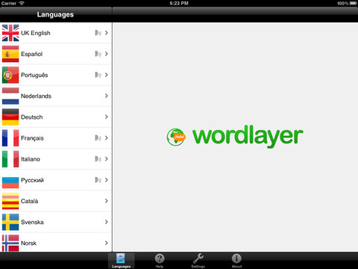Tap the French flag icon
Viewport: 358px width, 269px height.
pyautogui.click(x=10, y=138)
